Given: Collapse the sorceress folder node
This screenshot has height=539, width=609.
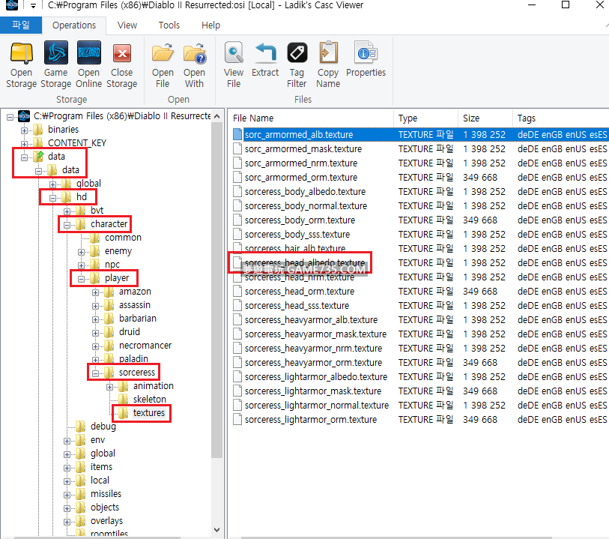Looking at the screenshot, I should click(96, 373).
